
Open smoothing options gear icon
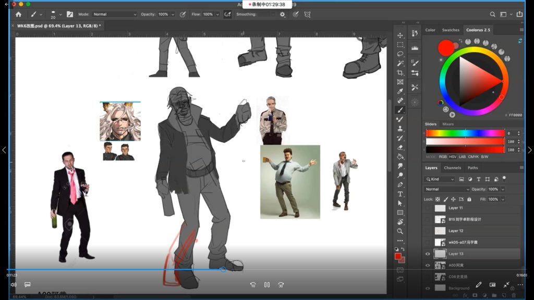(x=283, y=15)
